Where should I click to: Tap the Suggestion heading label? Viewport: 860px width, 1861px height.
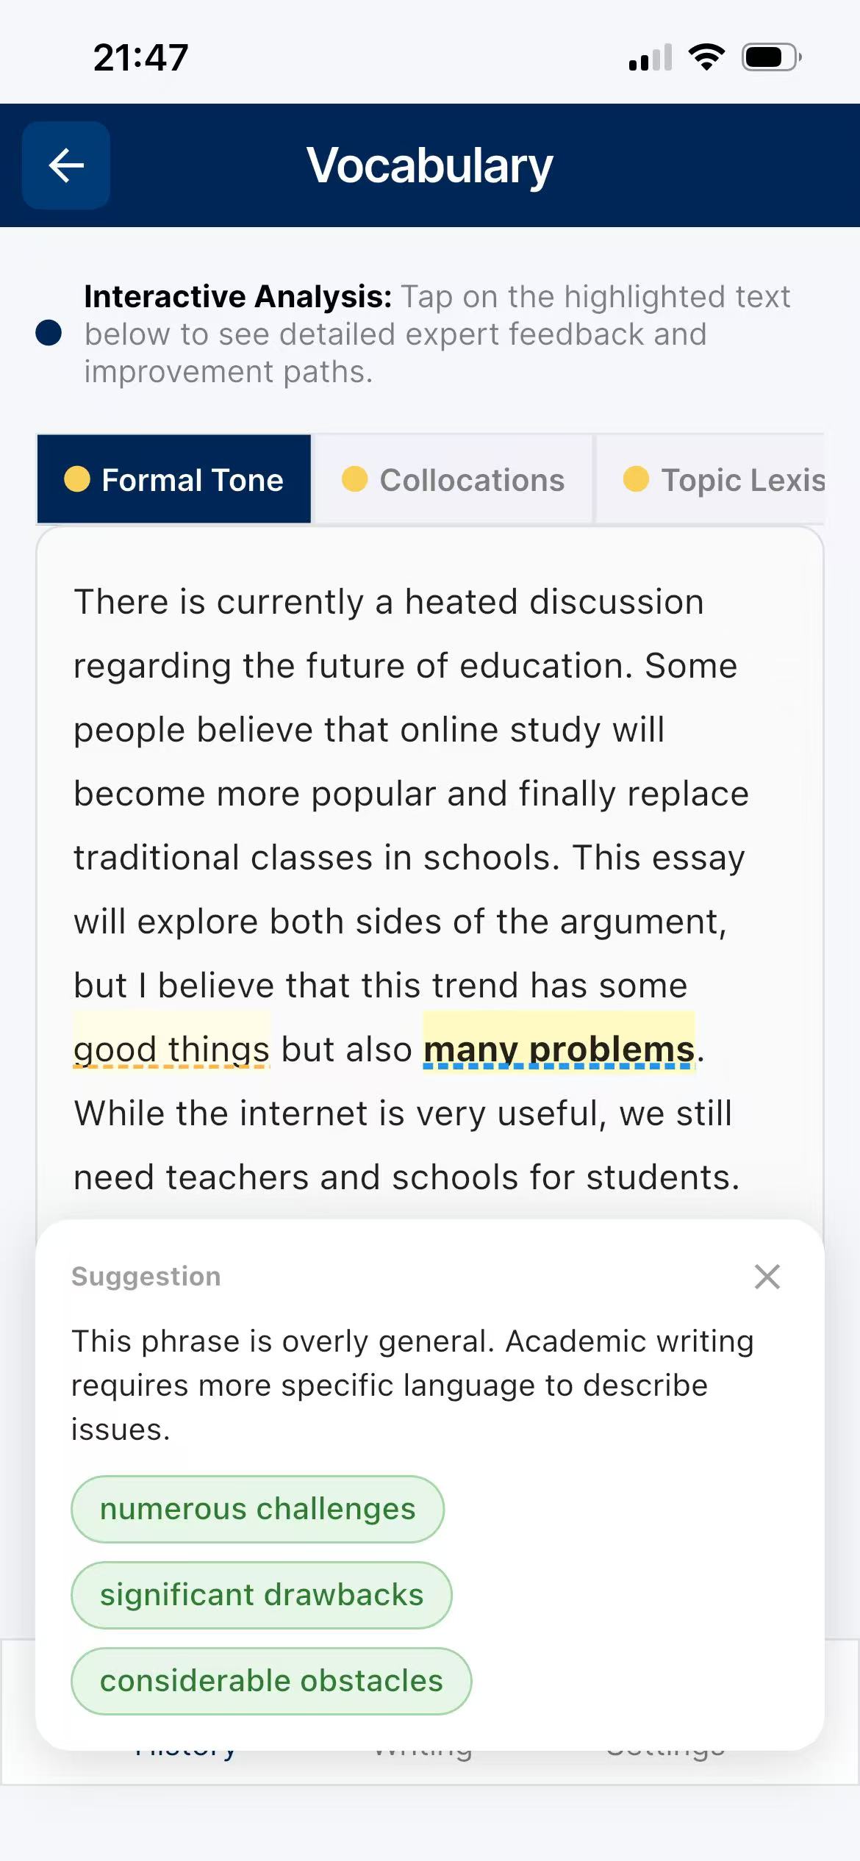click(146, 1277)
